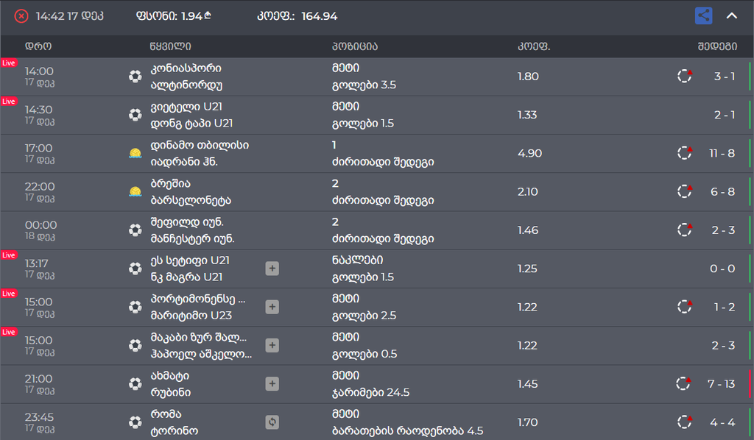The width and height of the screenshot is (754, 440).
Task: Click score-change icon beside 4 - 4
Action: tap(685, 422)
